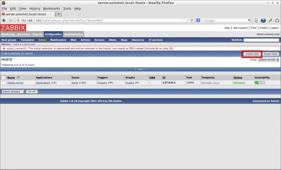Click the IPMI availability icon
The height and width of the screenshot is (170, 281).
click(x=264, y=83)
